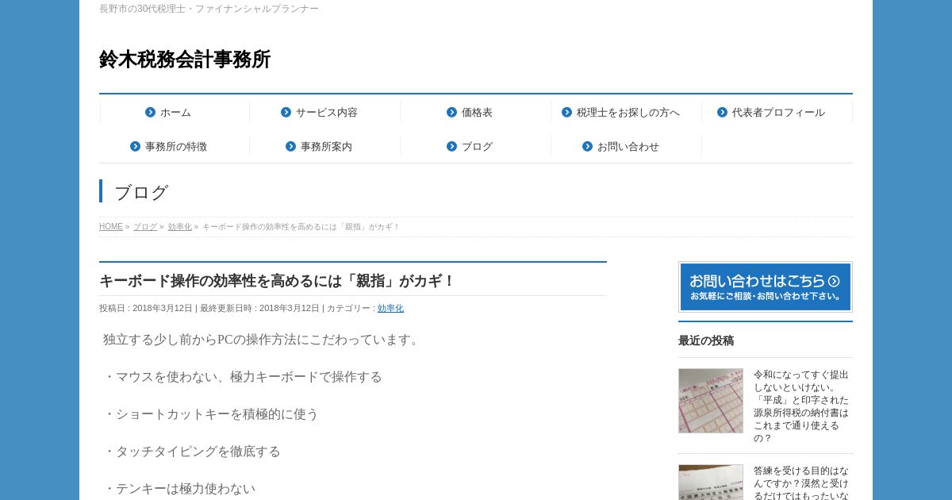The image size is (952, 500).
Task: Click the arrow icon beside 事務所の特徴
Action: pyautogui.click(x=135, y=147)
